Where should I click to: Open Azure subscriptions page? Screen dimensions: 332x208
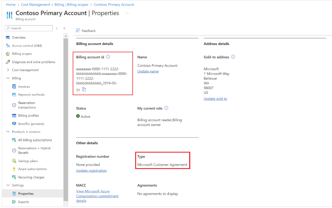pyautogui.click(x=32, y=169)
